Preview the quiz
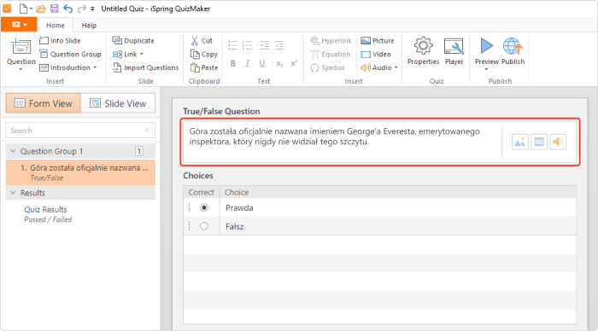Viewport: 598px width, 331px height. coord(487,51)
